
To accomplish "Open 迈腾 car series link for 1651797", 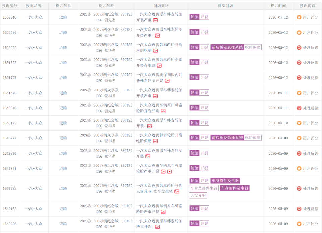I will pyautogui.click(x=63, y=78).
